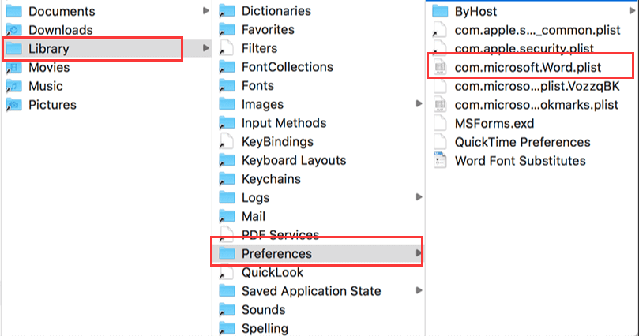
Task: Click the Word Font Substitutes file icon
Action: 440,160
